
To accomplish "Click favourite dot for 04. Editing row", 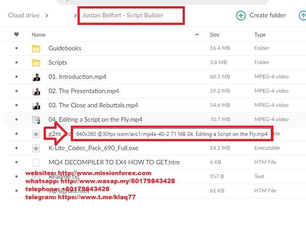I will coord(16,119).
